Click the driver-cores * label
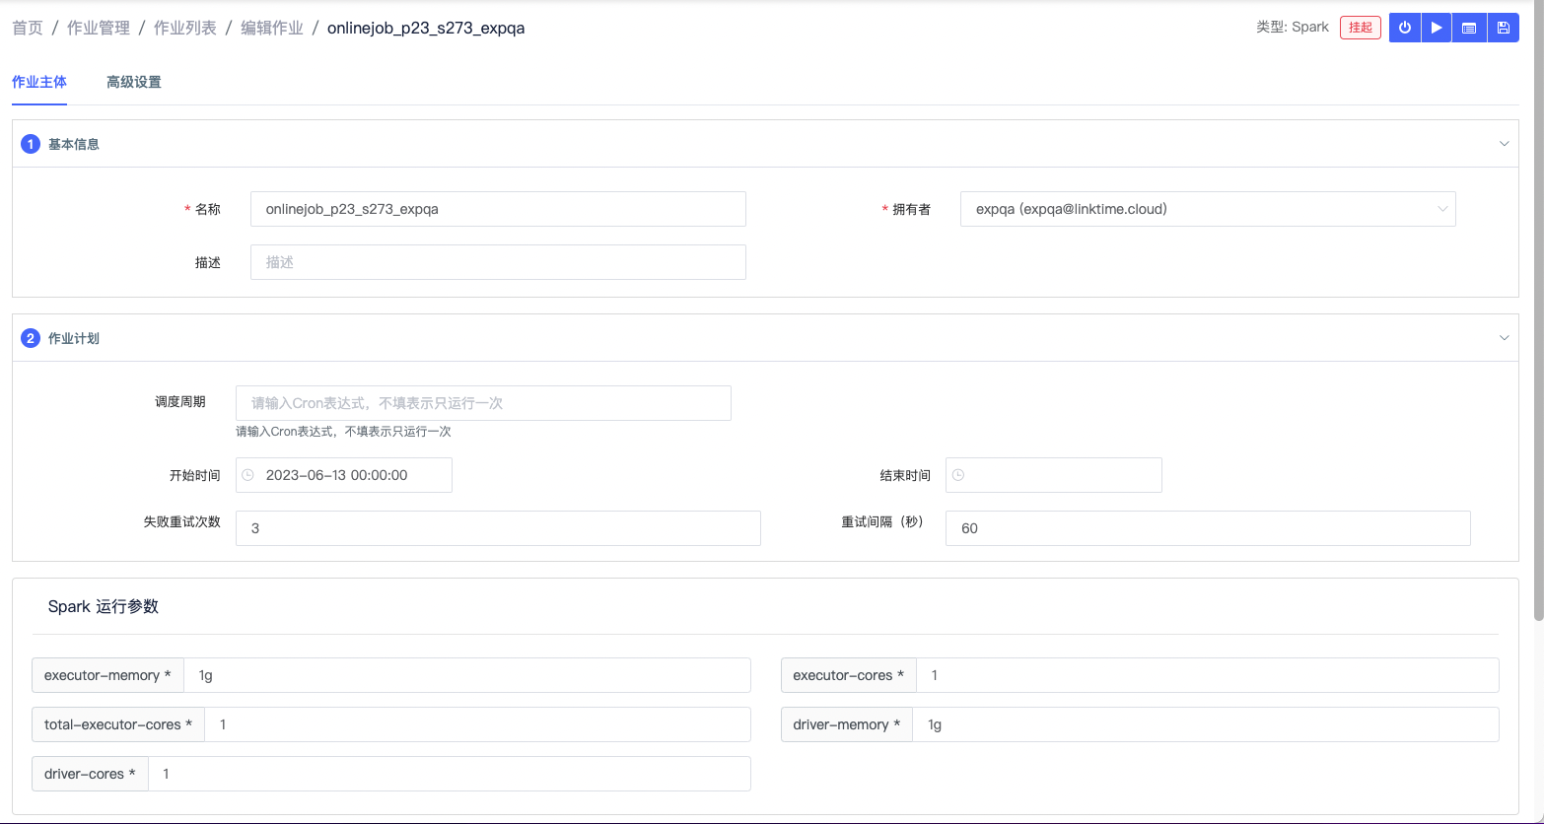This screenshot has height=824, width=1544. [90, 774]
